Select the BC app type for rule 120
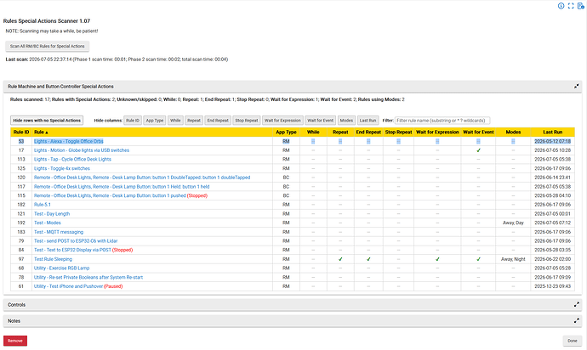 (286, 178)
